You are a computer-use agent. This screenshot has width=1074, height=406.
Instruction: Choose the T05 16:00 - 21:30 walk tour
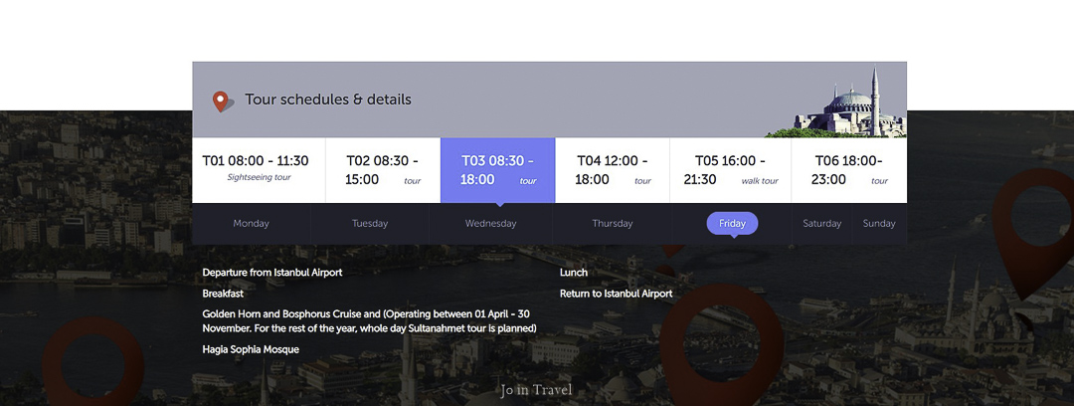point(730,170)
